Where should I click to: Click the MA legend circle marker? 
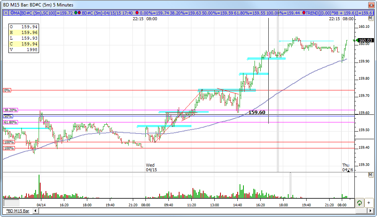(x=12, y=13)
